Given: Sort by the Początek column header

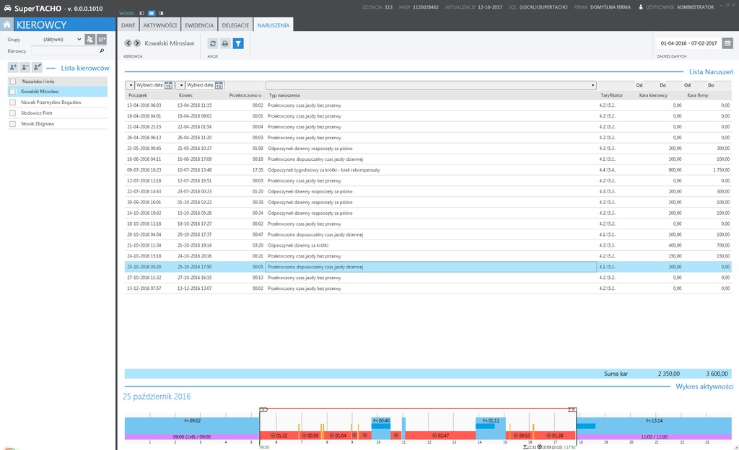Looking at the screenshot, I should 138,96.
